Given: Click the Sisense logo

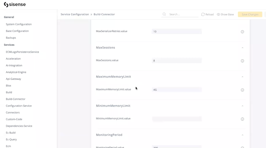Looking at the screenshot, I should [x=15, y=5].
